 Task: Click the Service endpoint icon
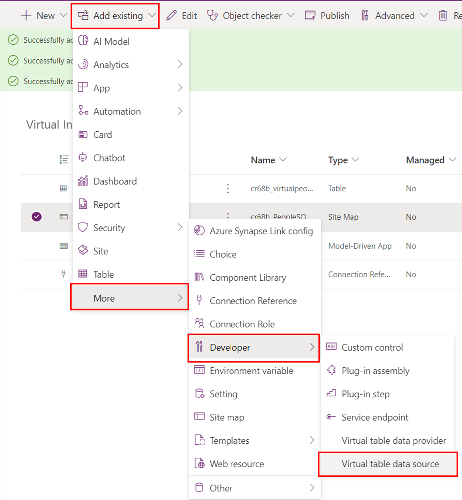point(331,417)
